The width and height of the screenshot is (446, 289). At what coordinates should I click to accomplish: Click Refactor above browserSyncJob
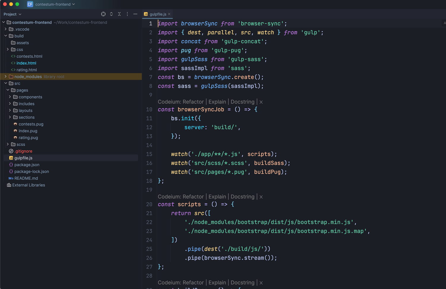193,102
